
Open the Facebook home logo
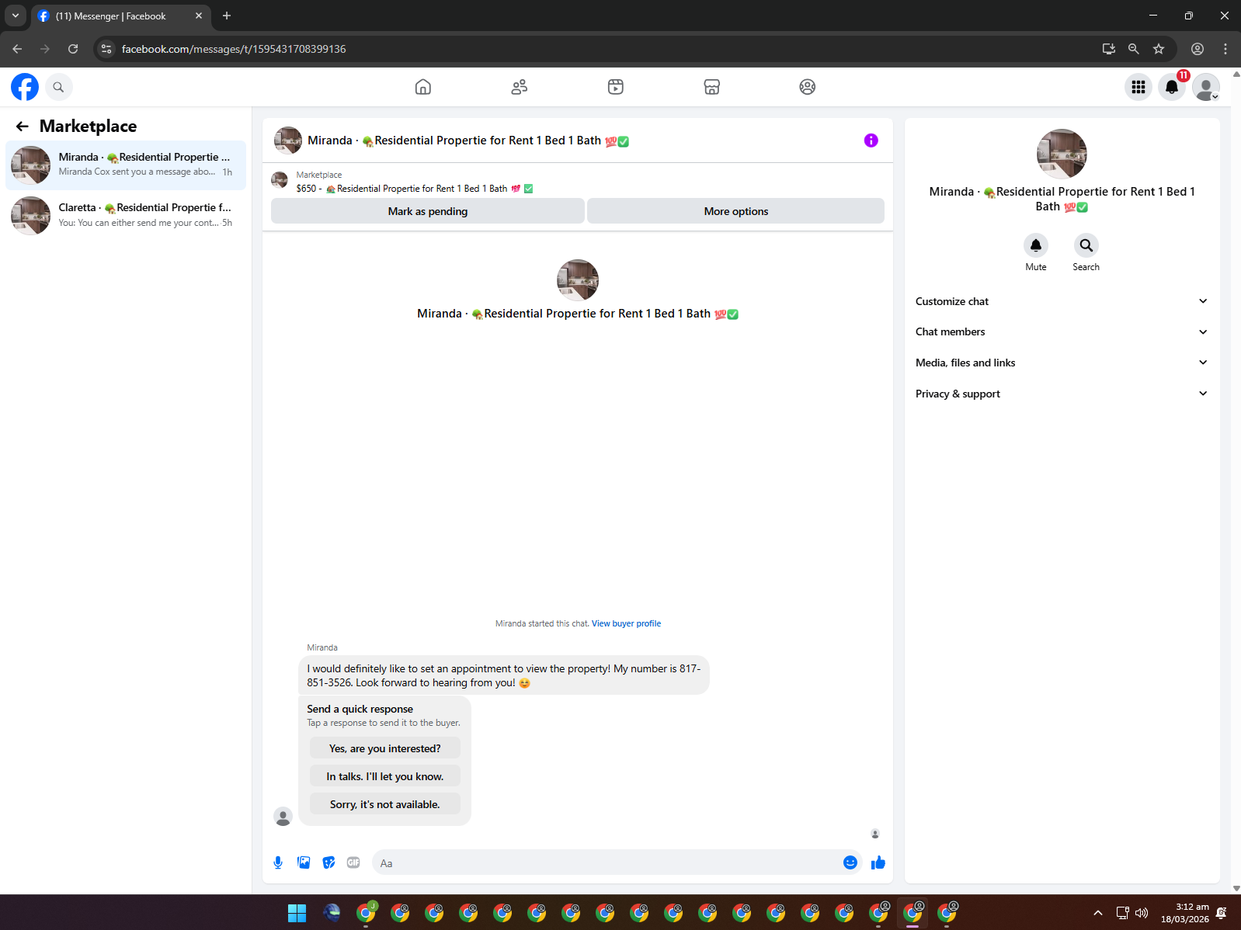[25, 87]
